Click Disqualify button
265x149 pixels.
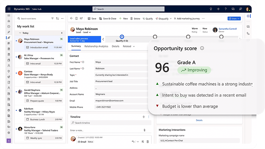tap(162, 19)
